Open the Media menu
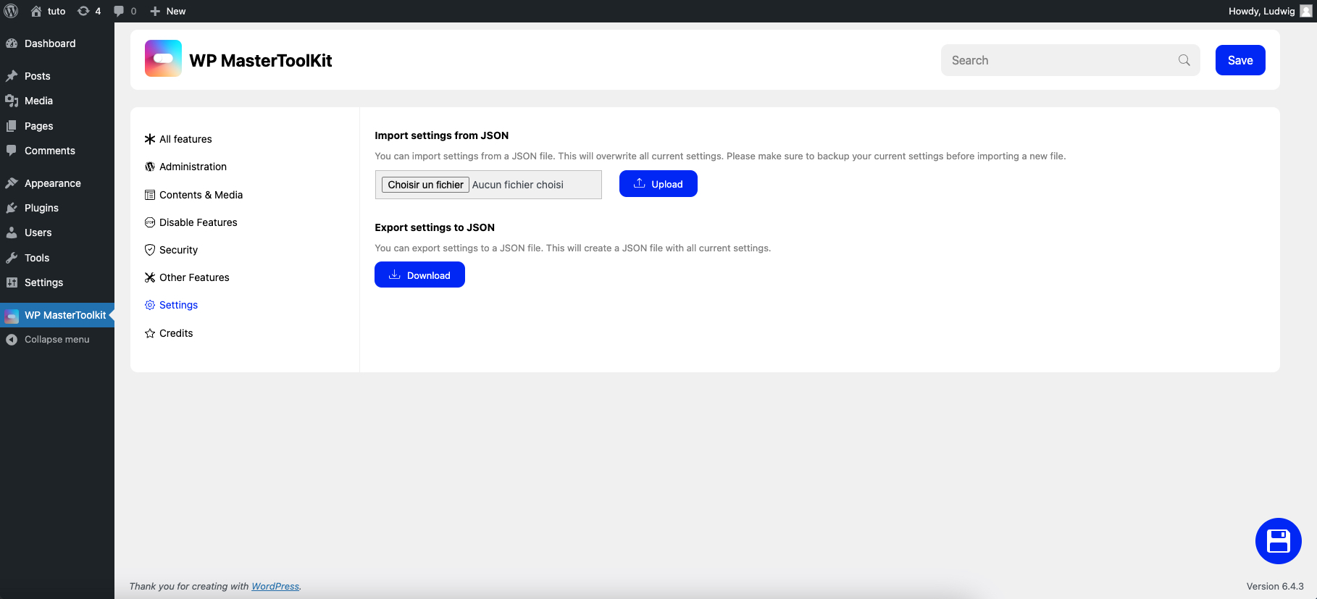Image resolution: width=1317 pixels, height=599 pixels. (x=57, y=101)
